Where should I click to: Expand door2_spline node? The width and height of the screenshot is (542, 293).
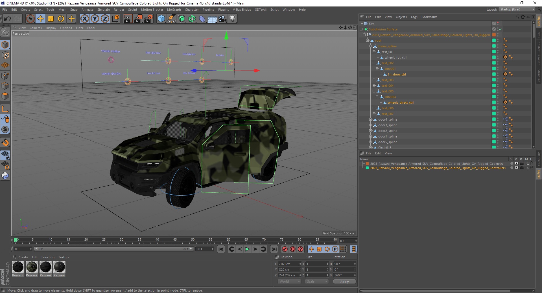click(x=371, y=131)
